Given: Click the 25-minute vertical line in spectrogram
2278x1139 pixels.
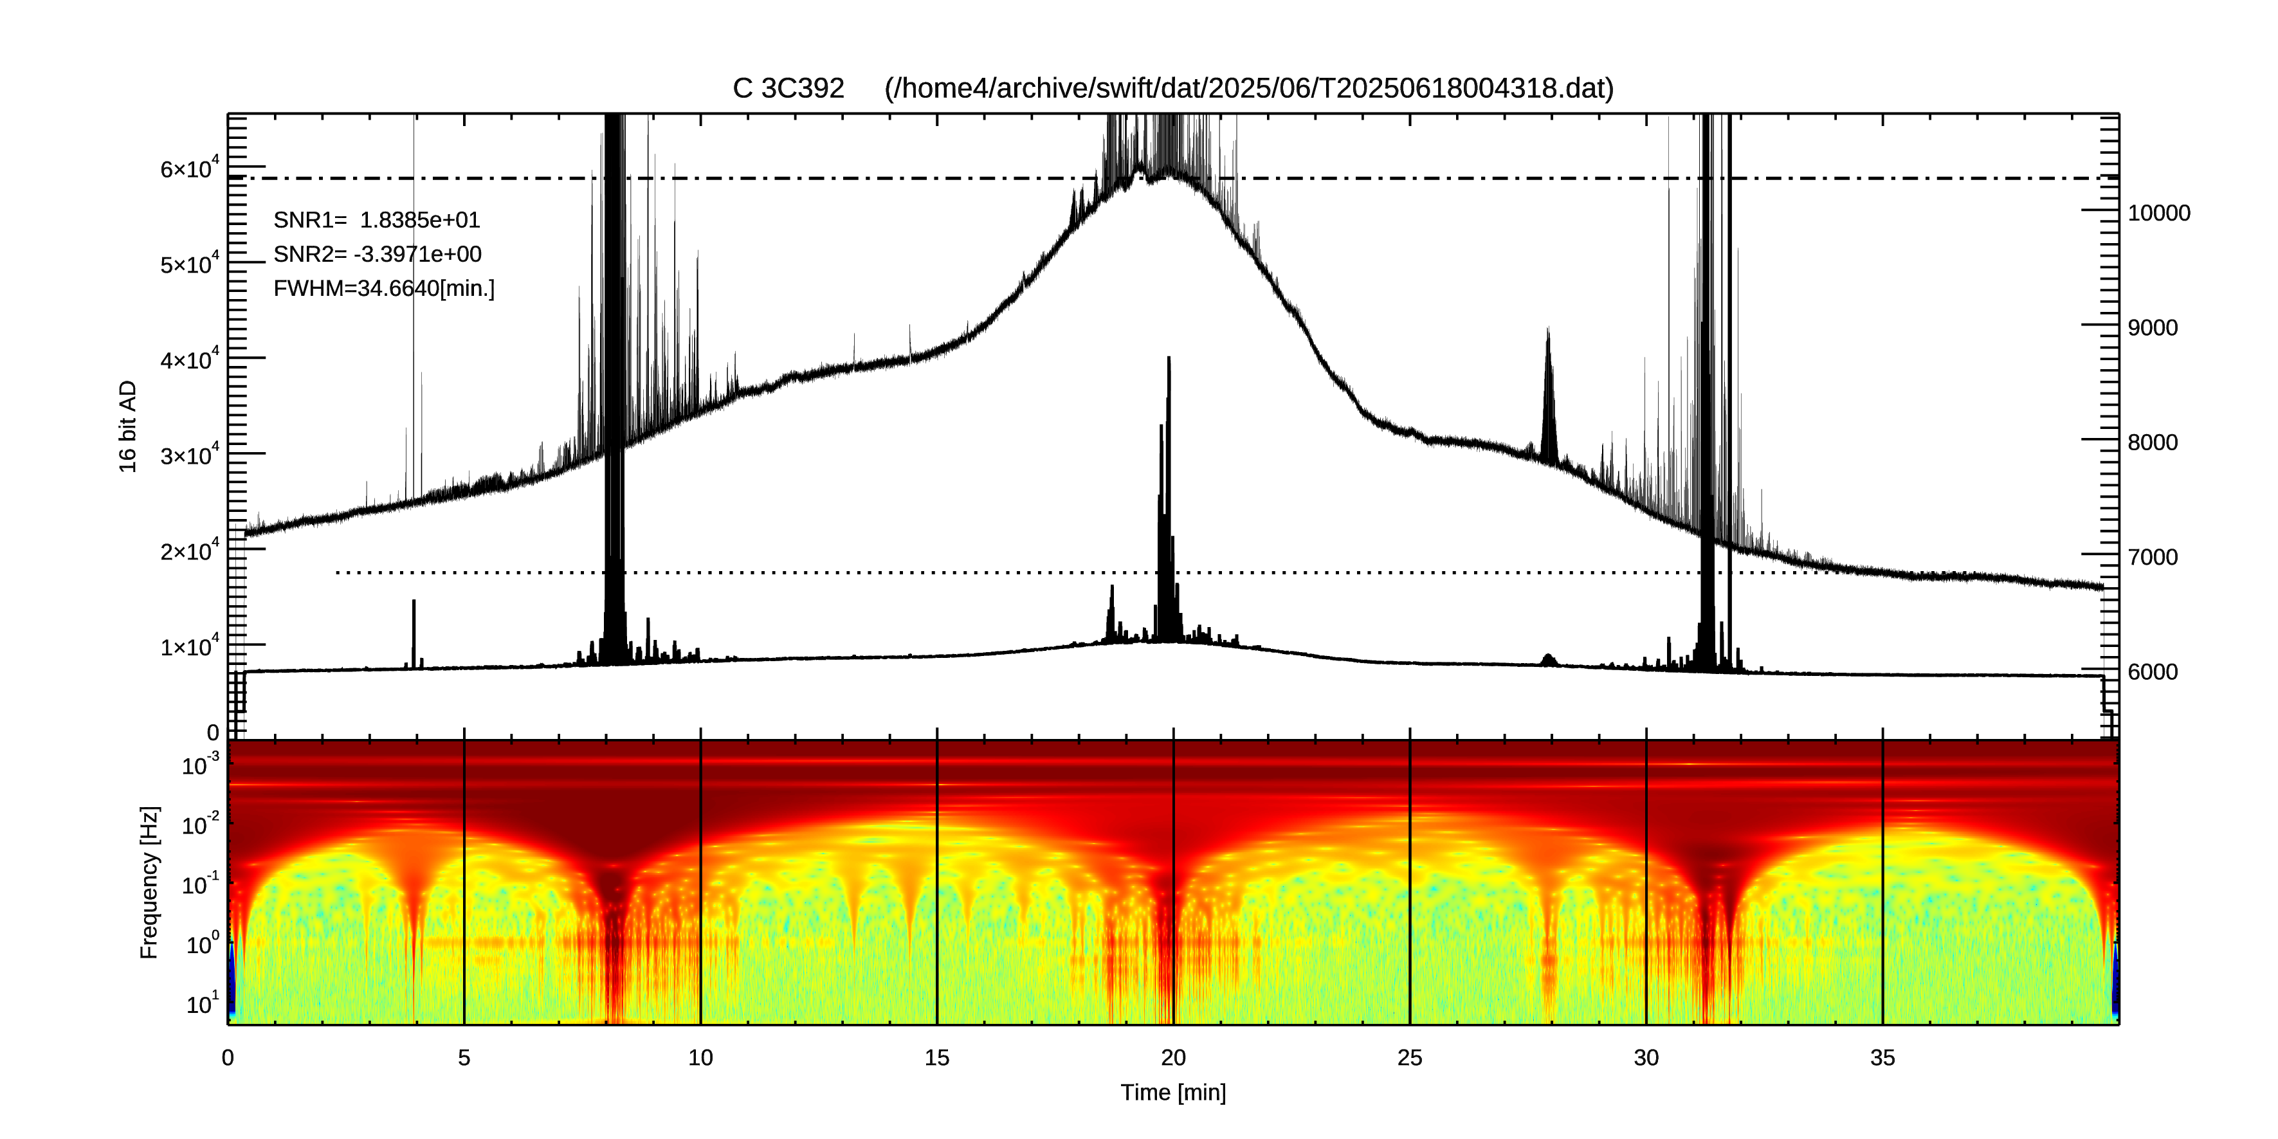Looking at the screenshot, I should (1410, 882).
